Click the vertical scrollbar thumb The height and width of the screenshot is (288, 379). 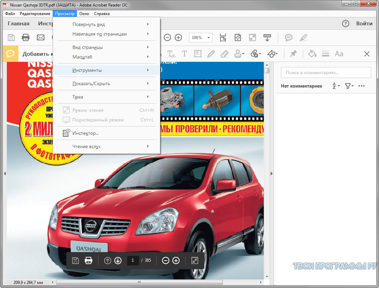[267, 71]
